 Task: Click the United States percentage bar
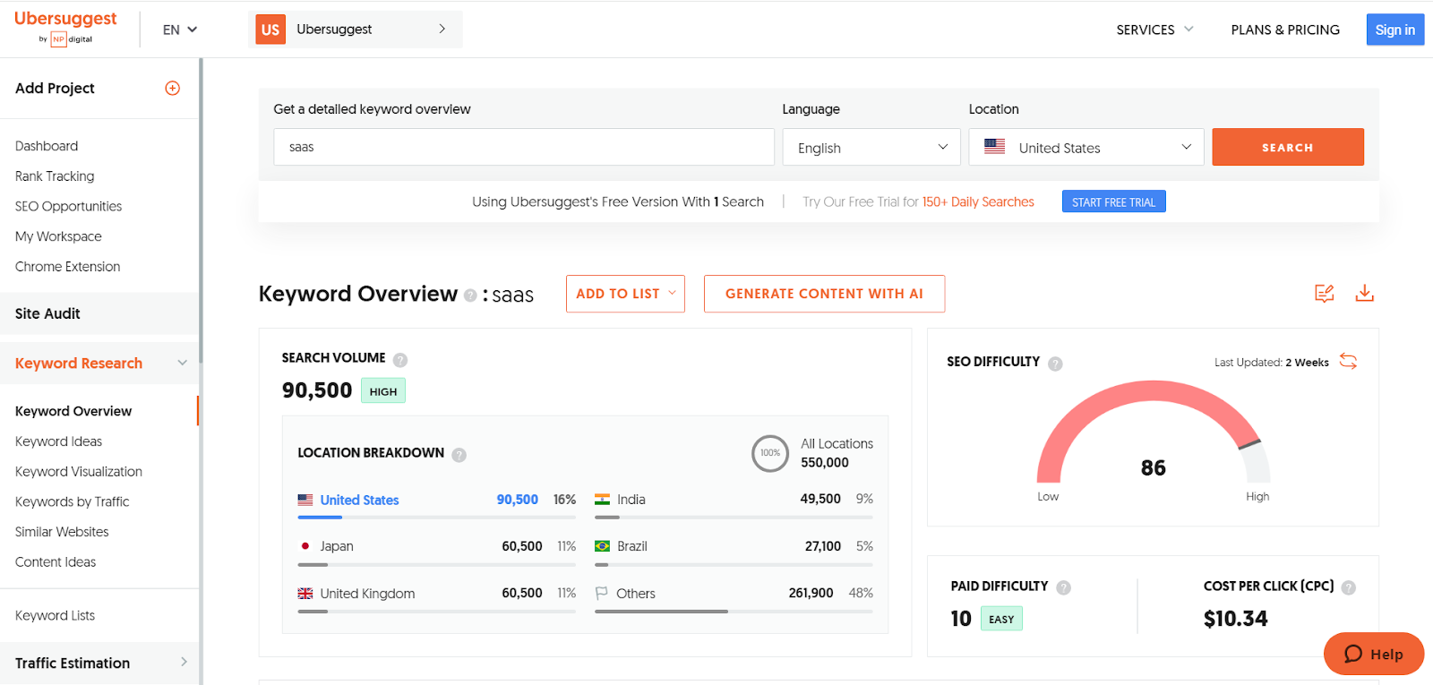(x=436, y=517)
